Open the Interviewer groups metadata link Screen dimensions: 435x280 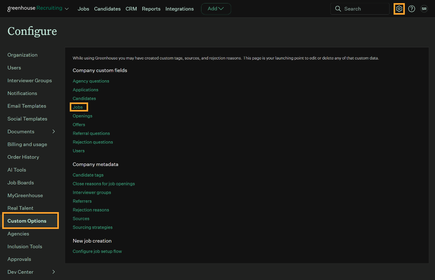(92, 192)
